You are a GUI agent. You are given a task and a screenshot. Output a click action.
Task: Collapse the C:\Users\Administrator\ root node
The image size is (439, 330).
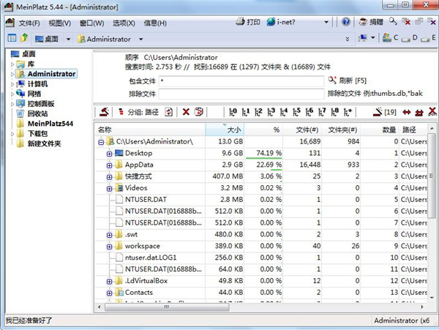pos(100,141)
